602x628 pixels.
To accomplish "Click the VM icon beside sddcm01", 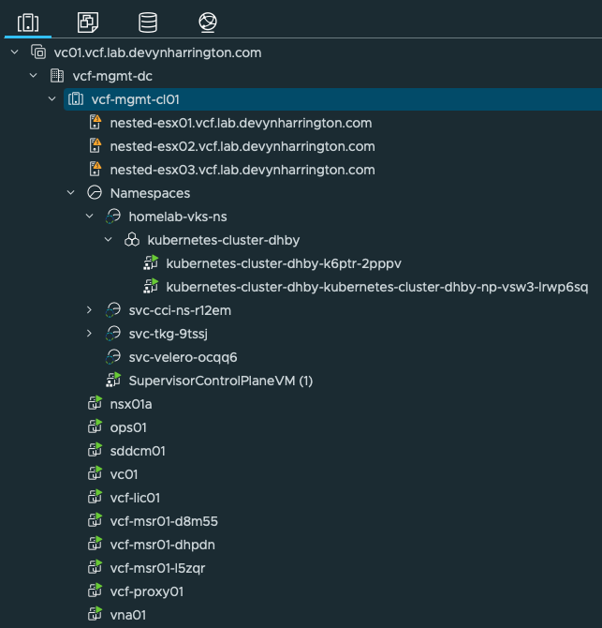I will coord(95,450).
